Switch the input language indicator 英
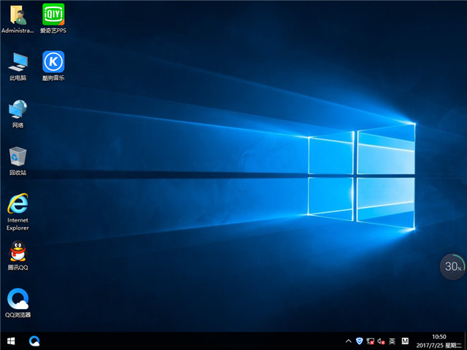 click(392, 341)
